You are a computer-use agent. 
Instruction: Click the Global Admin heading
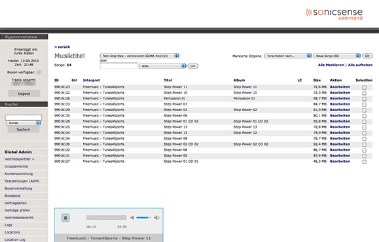coord(18,152)
